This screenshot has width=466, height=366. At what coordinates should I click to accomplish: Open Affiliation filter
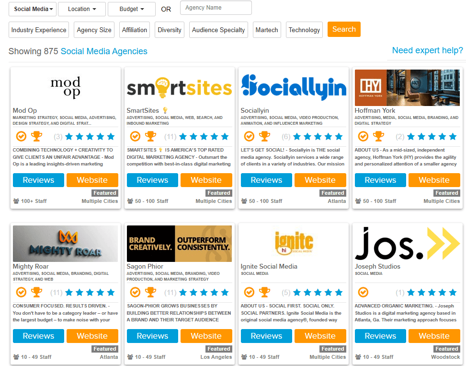point(134,30)
